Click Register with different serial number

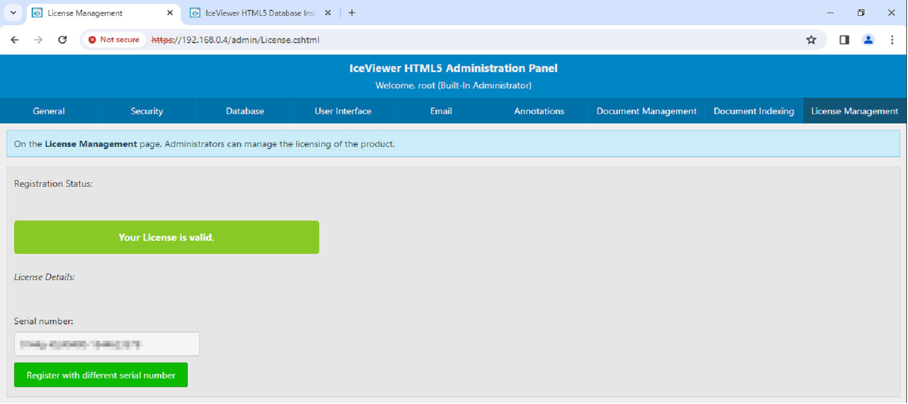101,375
